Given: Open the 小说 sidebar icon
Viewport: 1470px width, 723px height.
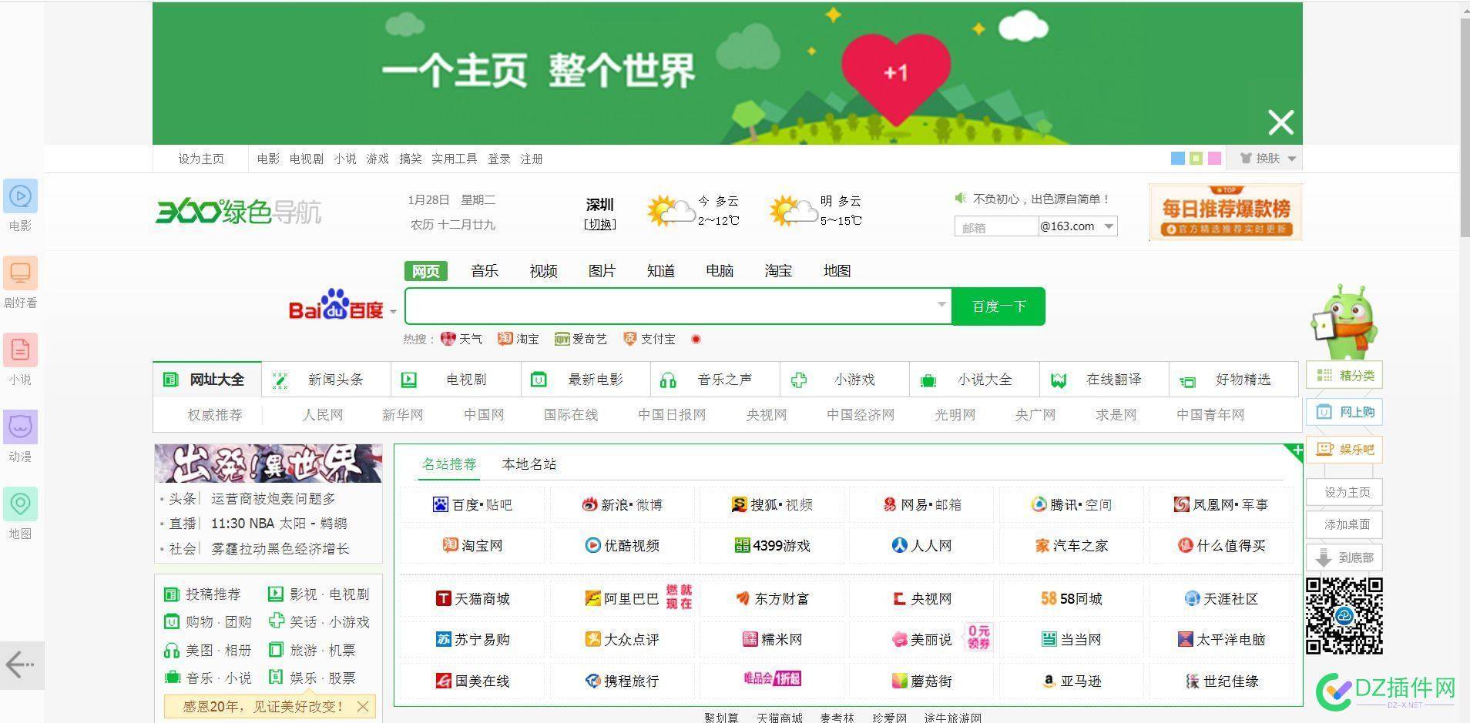Looking at the screenshot, I should click(x=21, y=351).
